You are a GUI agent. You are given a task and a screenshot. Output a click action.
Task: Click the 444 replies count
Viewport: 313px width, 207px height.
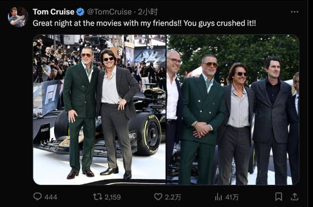(51, 197)
